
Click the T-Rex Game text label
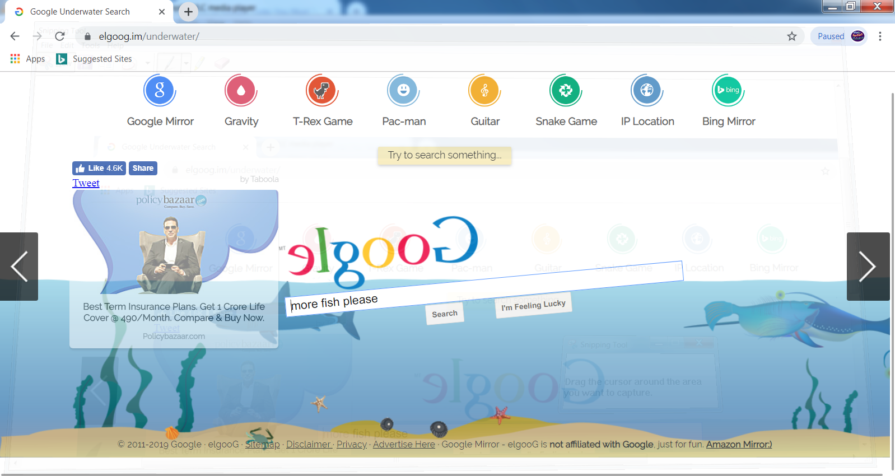click(x=323, y=122)
